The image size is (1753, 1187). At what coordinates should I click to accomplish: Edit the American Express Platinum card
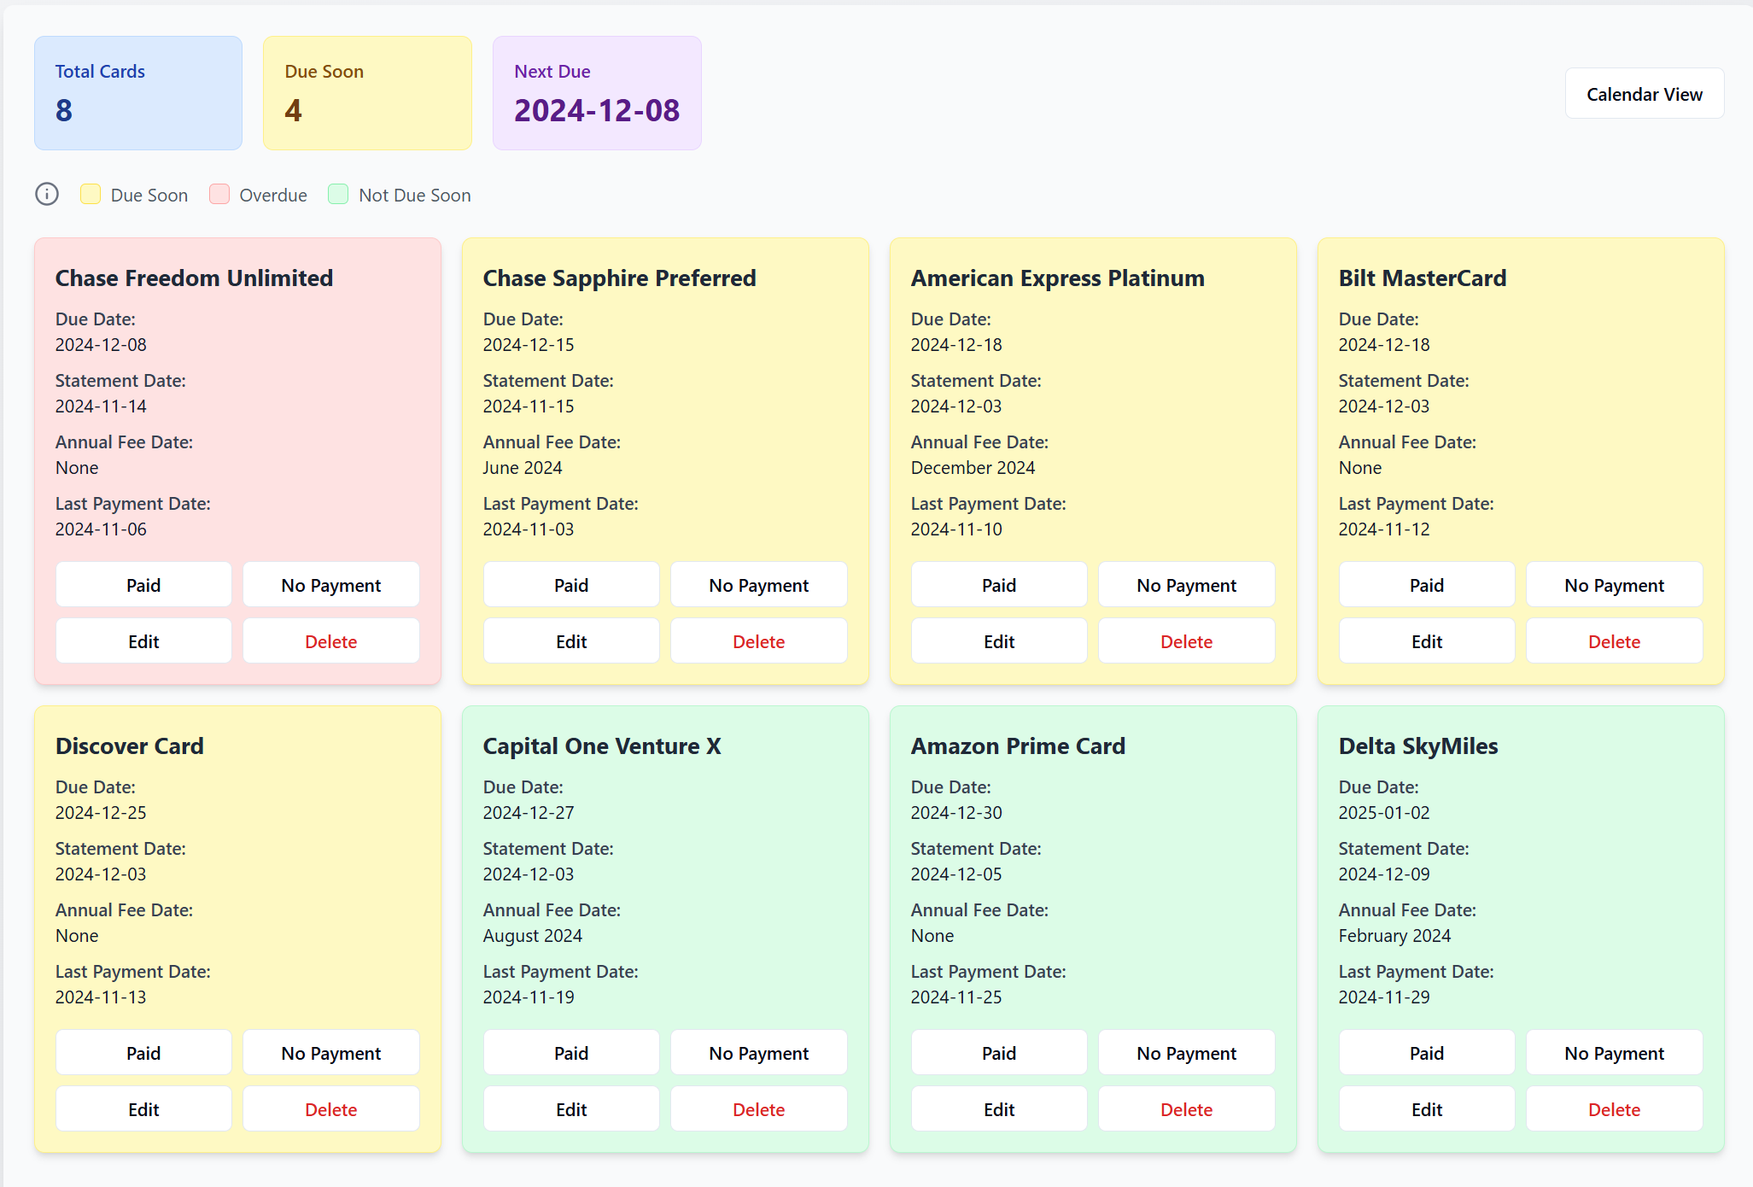pos(999,641)
